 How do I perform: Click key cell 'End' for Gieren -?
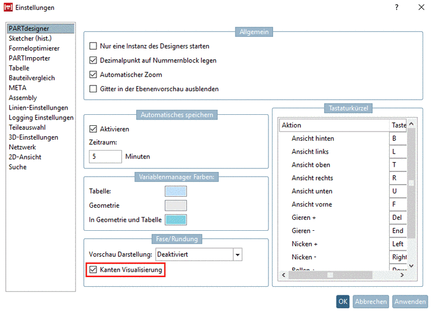point(398,231)
